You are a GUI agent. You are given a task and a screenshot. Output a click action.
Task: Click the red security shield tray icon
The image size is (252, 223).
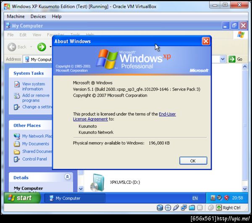[226, 198]
